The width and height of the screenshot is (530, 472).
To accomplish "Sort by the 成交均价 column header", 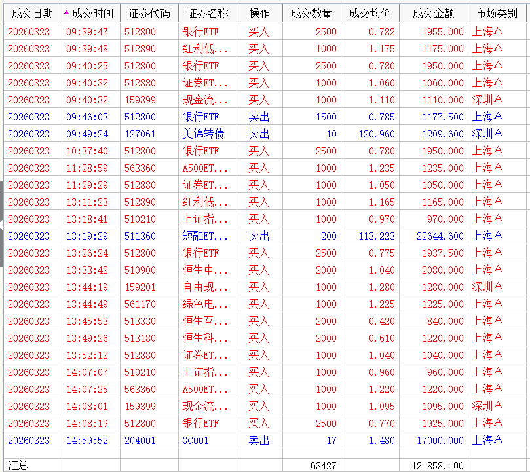I will (x=369, y=13).
